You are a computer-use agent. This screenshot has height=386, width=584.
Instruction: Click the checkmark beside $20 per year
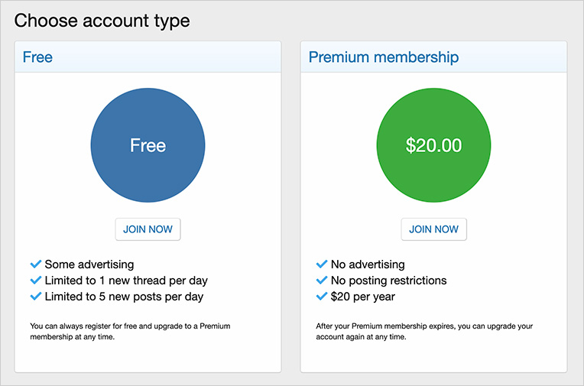(321, 297)
